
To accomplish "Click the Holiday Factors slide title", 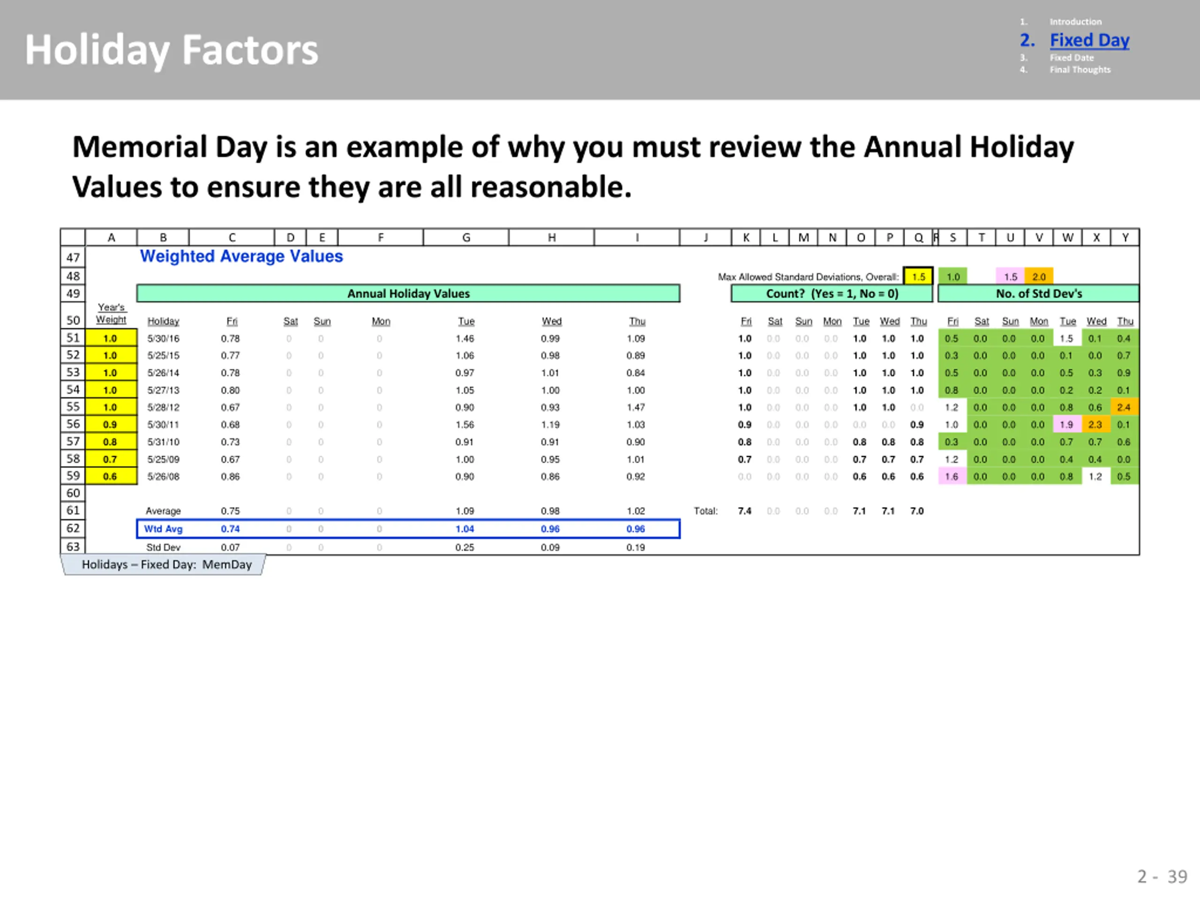I will [x=172, y=50].
